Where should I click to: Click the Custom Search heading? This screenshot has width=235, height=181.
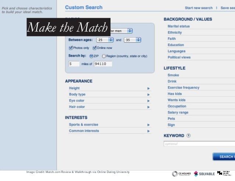tap(84, 7)
